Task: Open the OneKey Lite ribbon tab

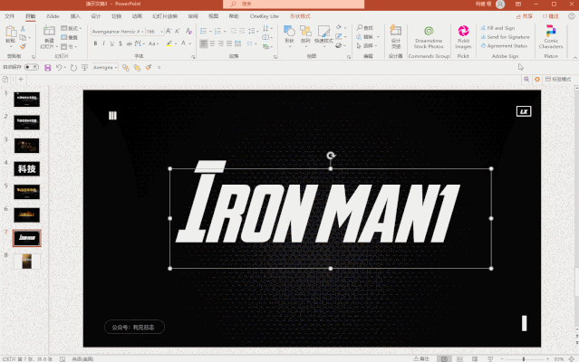Action: point(264,16)
